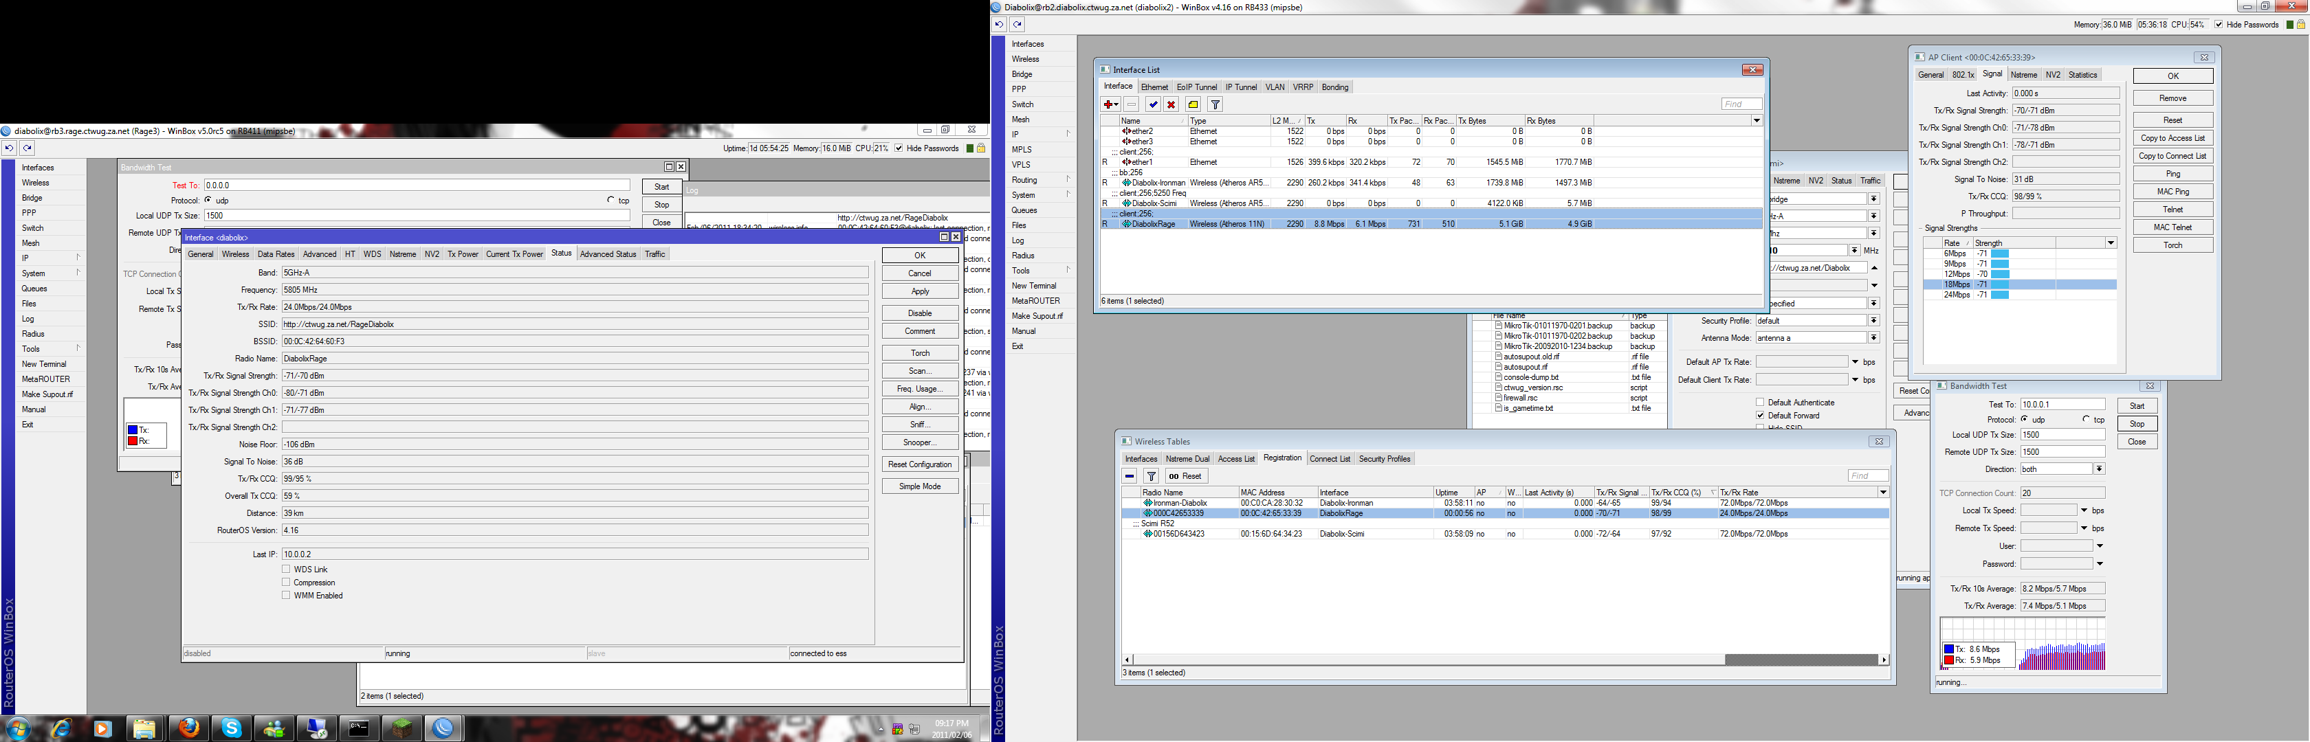Open the Security Profiles tab in Wireless Tables
This screenshot has width=2310, height=742.
click(x=1385, y=459)
